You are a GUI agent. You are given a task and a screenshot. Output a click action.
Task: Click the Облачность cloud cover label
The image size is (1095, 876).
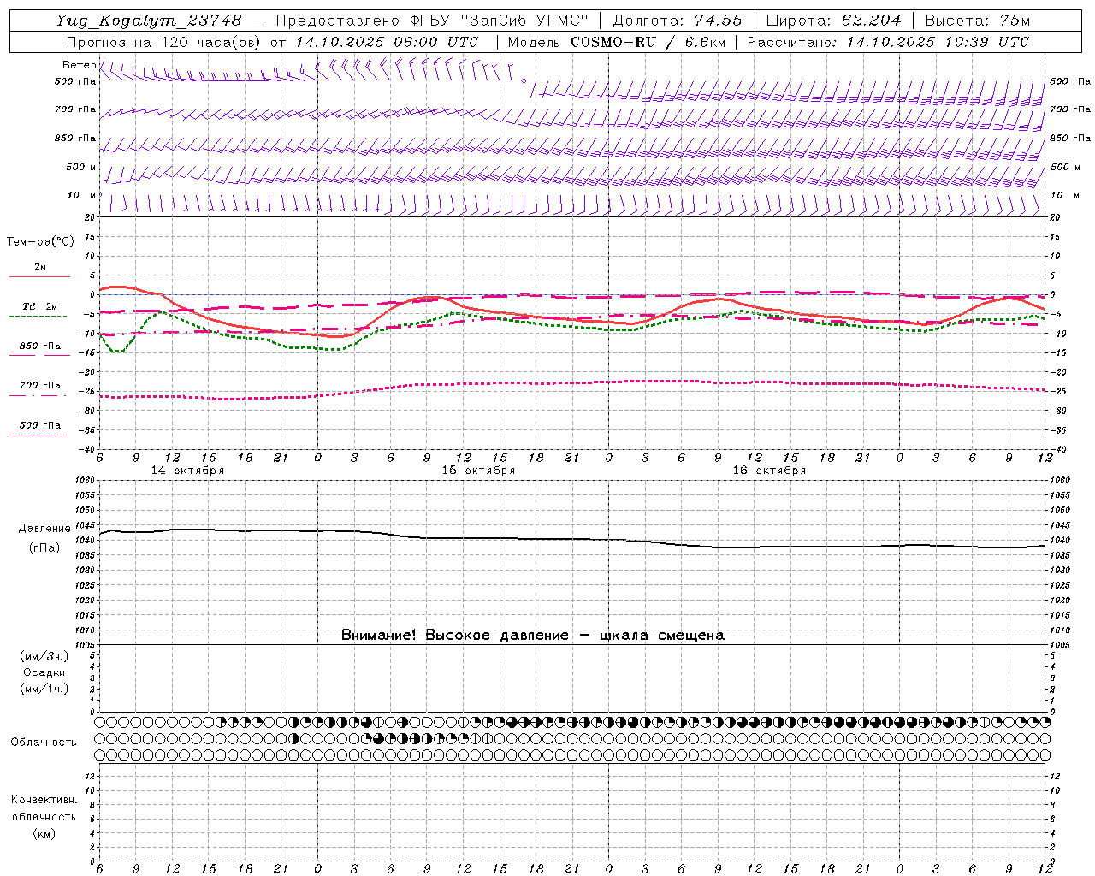(x=44, y=743)
